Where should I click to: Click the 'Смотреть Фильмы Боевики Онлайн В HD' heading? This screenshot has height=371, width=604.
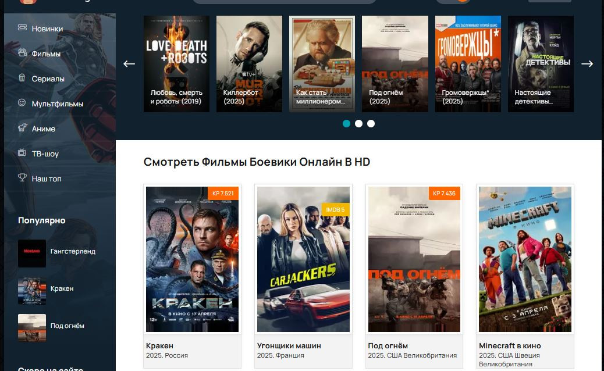[x=257, y=162]
